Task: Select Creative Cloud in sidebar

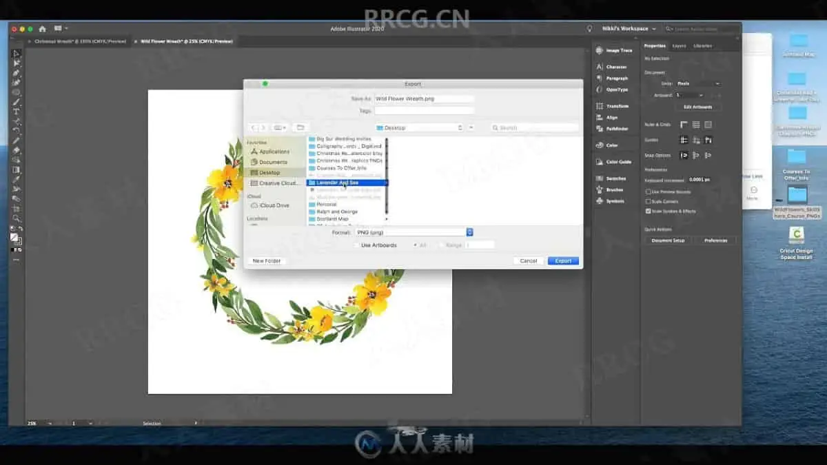Action: [275, 183]
